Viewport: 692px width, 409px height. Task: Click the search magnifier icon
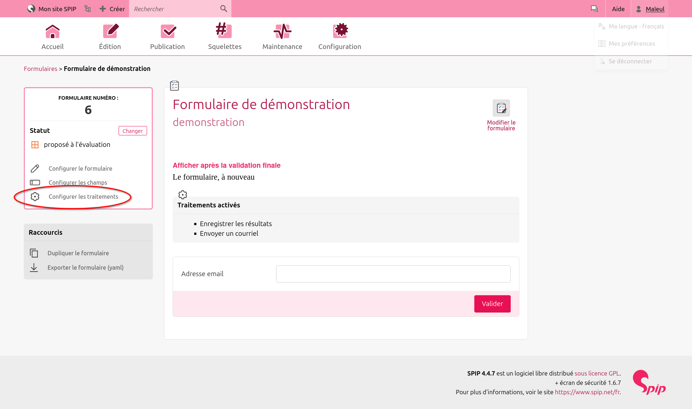pos(223,9)
